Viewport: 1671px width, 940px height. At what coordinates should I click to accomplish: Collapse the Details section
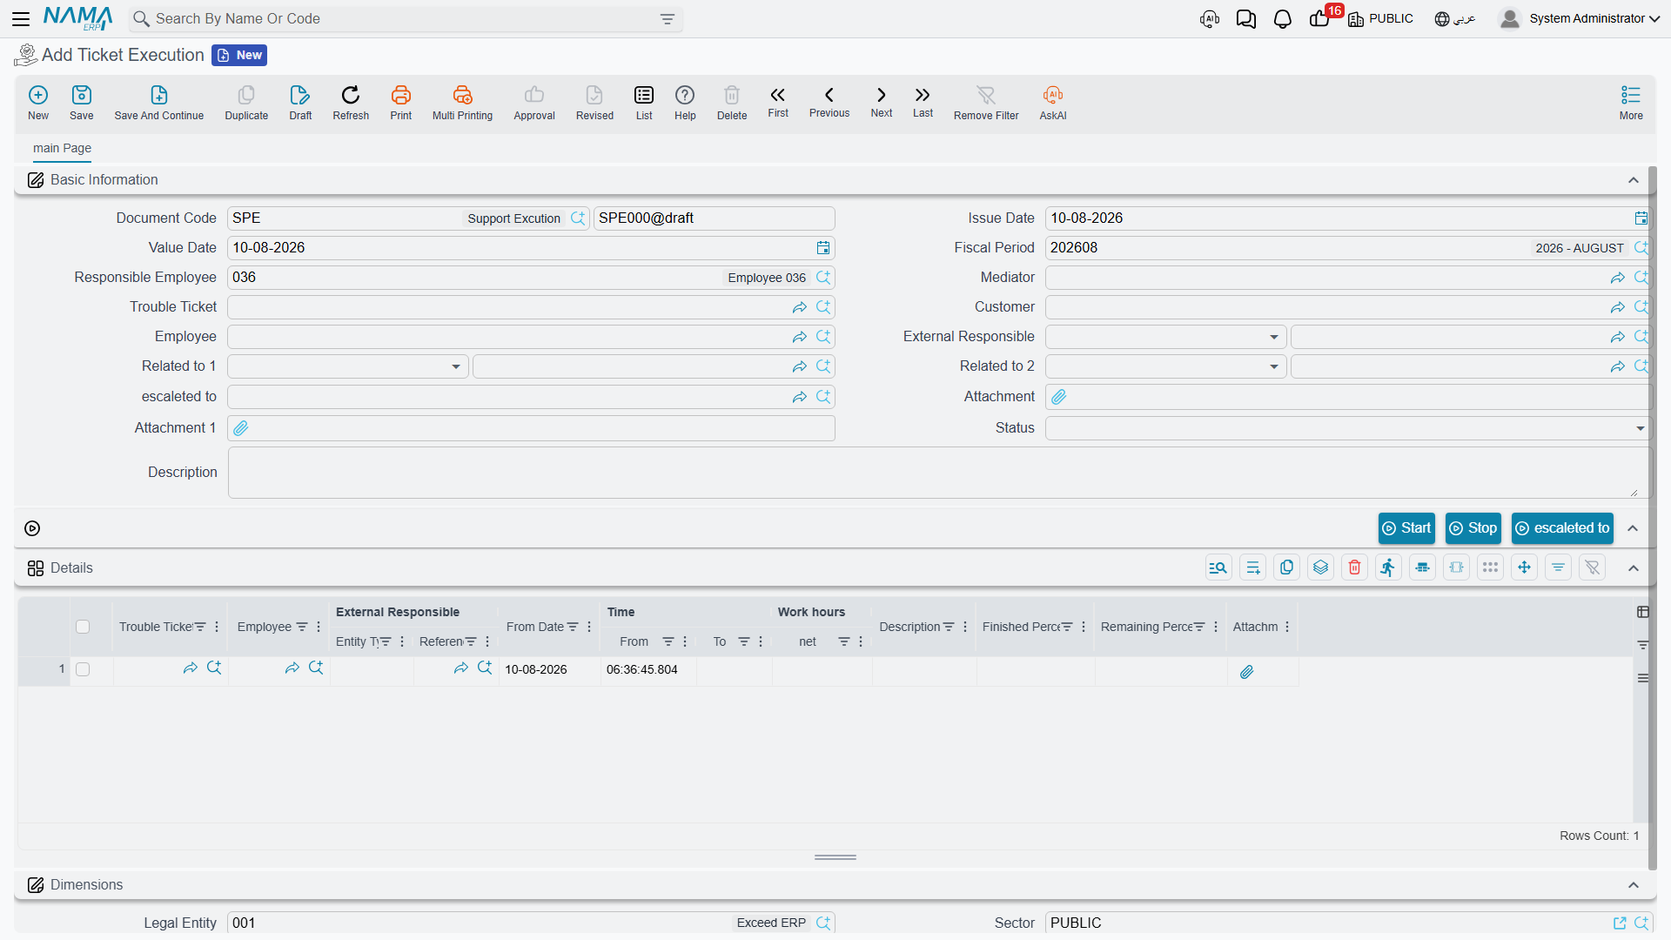(1633, 568)
